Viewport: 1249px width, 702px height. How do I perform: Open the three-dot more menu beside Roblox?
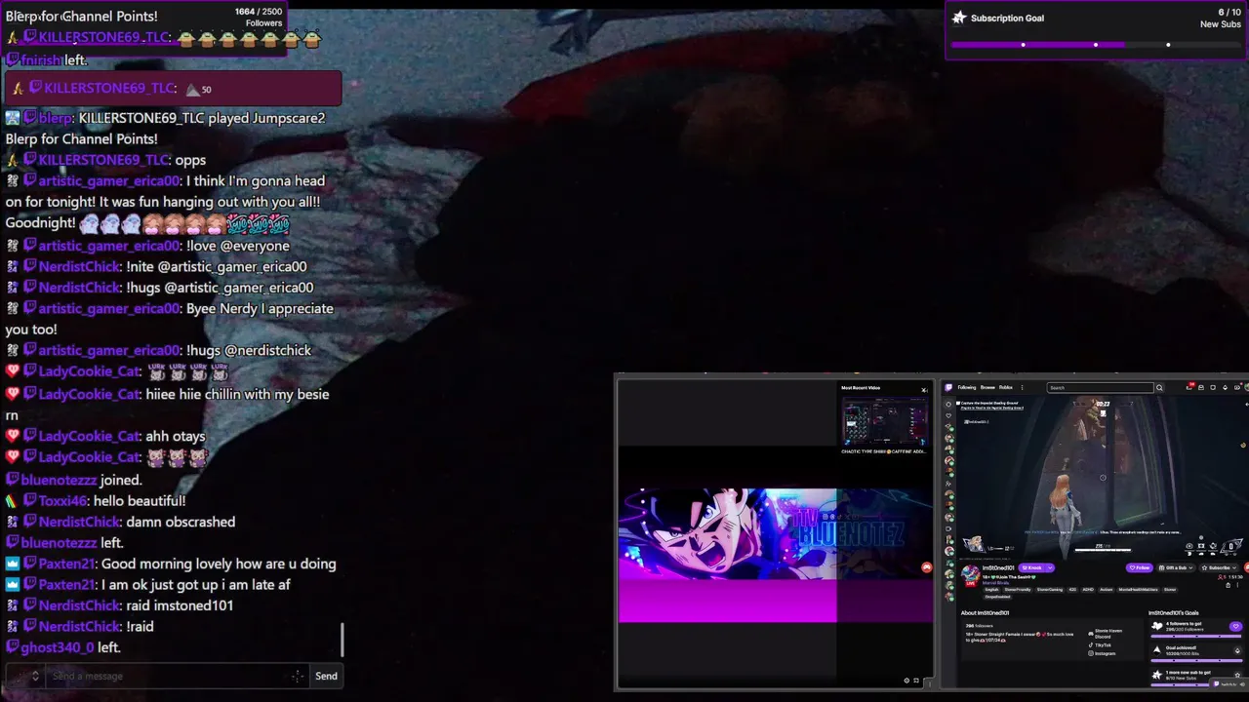1022,387
